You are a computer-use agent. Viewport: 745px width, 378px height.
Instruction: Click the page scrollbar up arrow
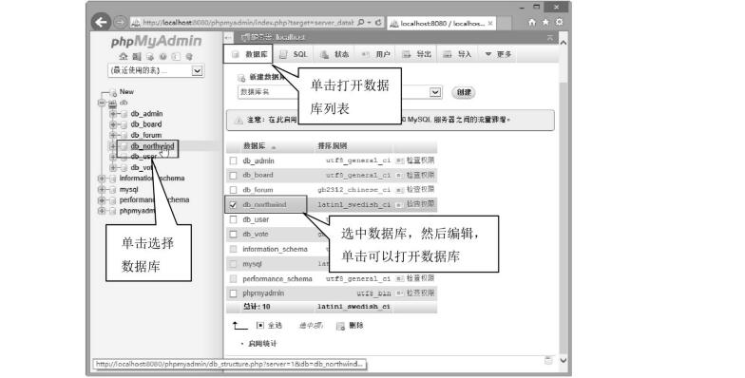(x=563, y=43)
